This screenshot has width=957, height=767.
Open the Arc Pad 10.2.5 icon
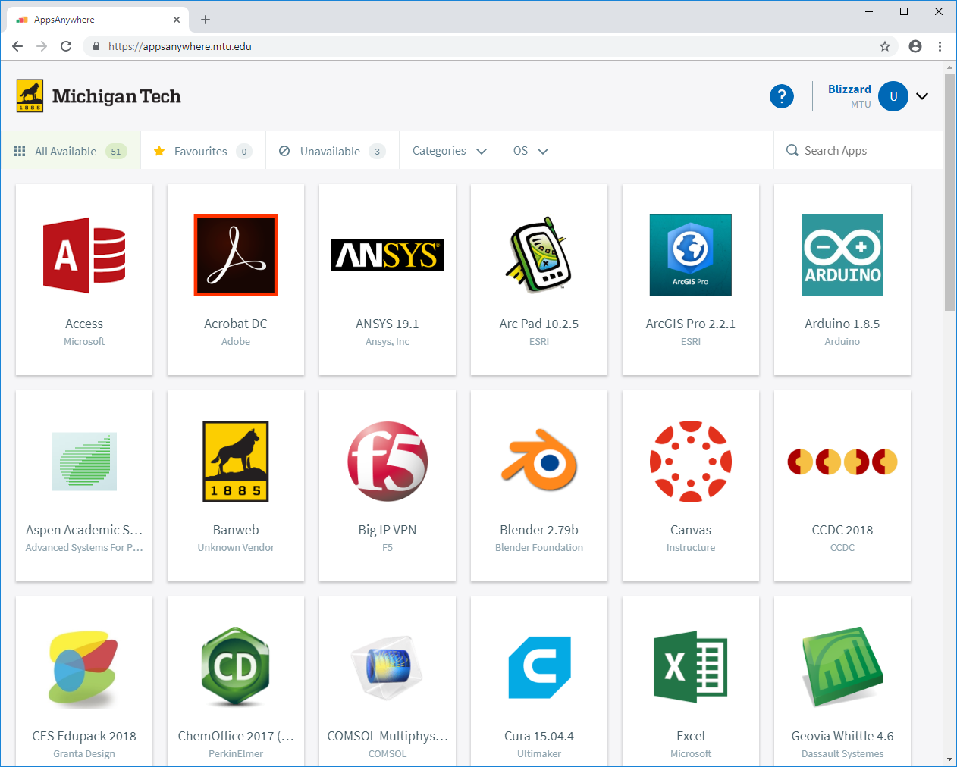(539, 255)
